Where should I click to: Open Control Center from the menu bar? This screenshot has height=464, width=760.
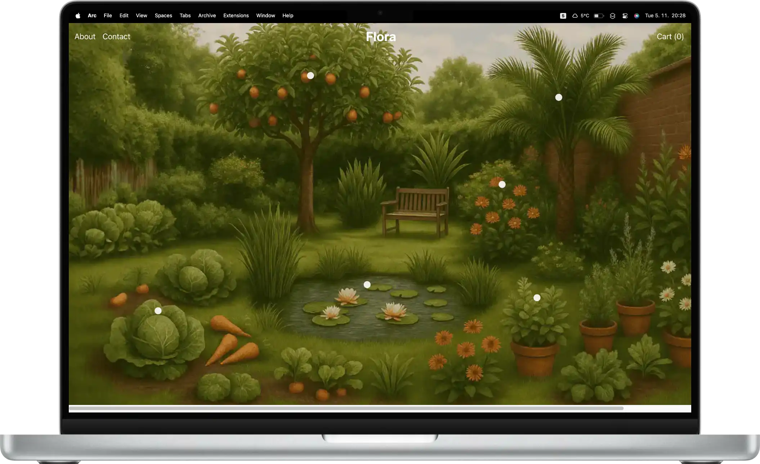pos(625,16)
